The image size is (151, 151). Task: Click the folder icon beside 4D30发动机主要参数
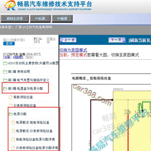tap(5, 63)
